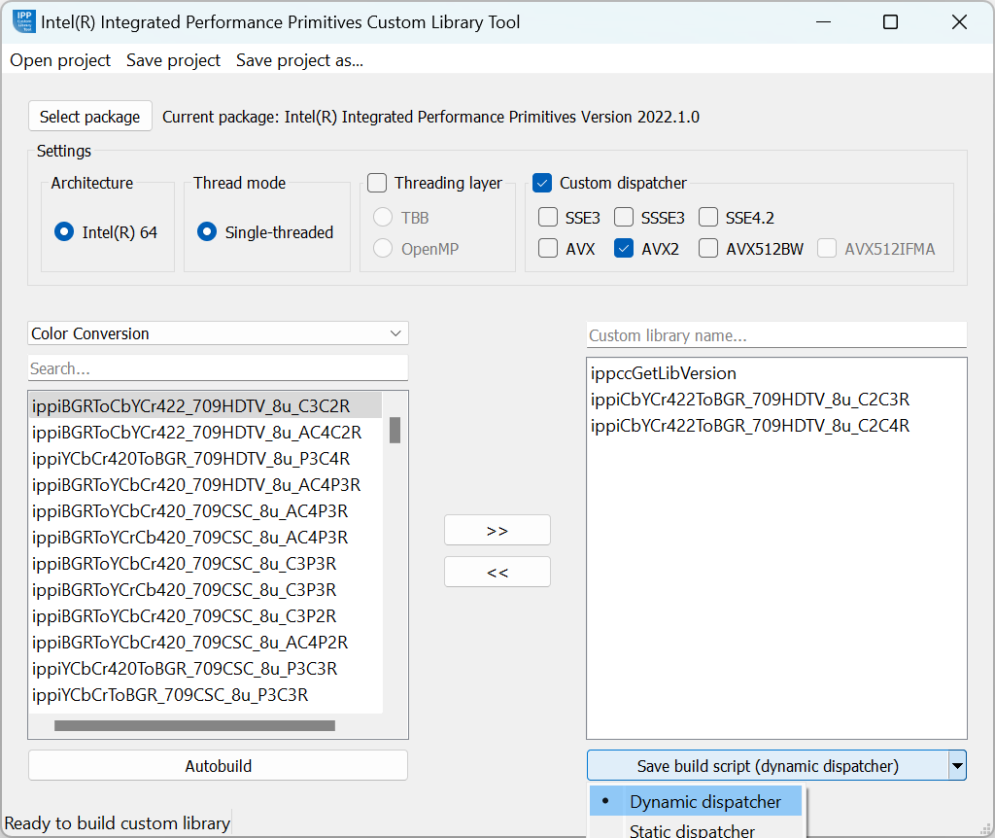Image resolution: width=995 pixels, height=838 pixels.
Task: Maximize the Custom Library Tool window
Action: pos(890,22)
